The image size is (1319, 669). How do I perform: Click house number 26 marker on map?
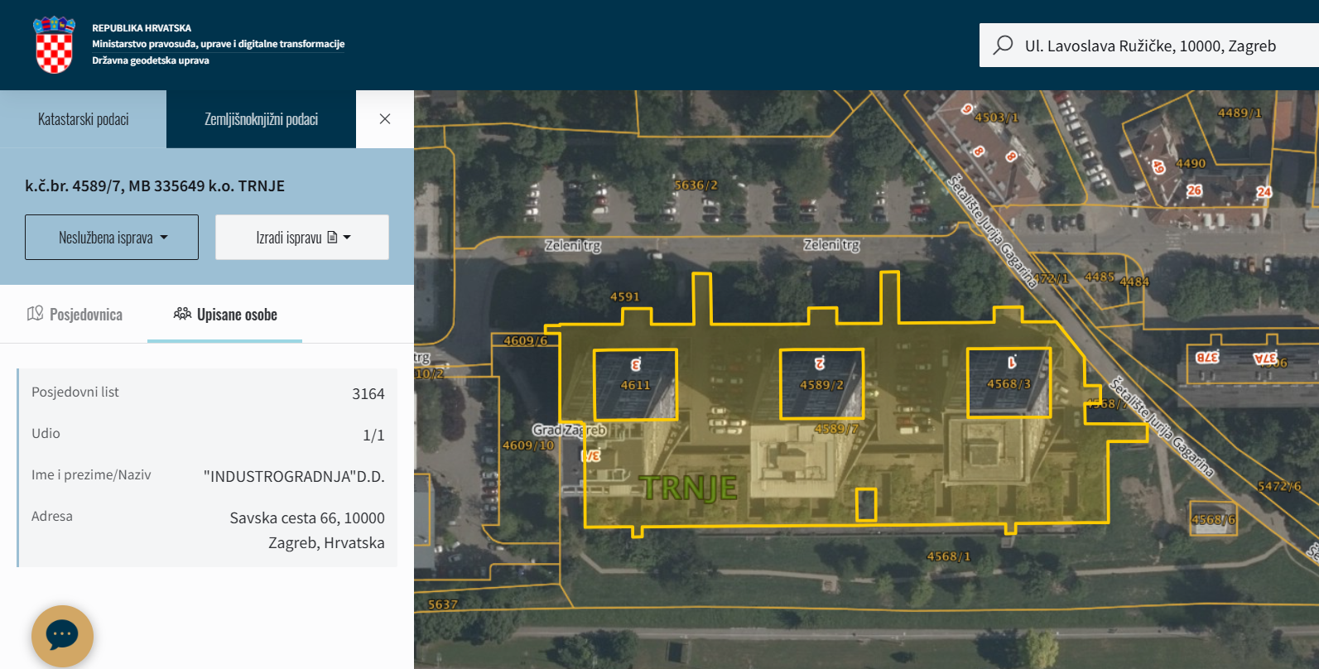[1194, 190]
